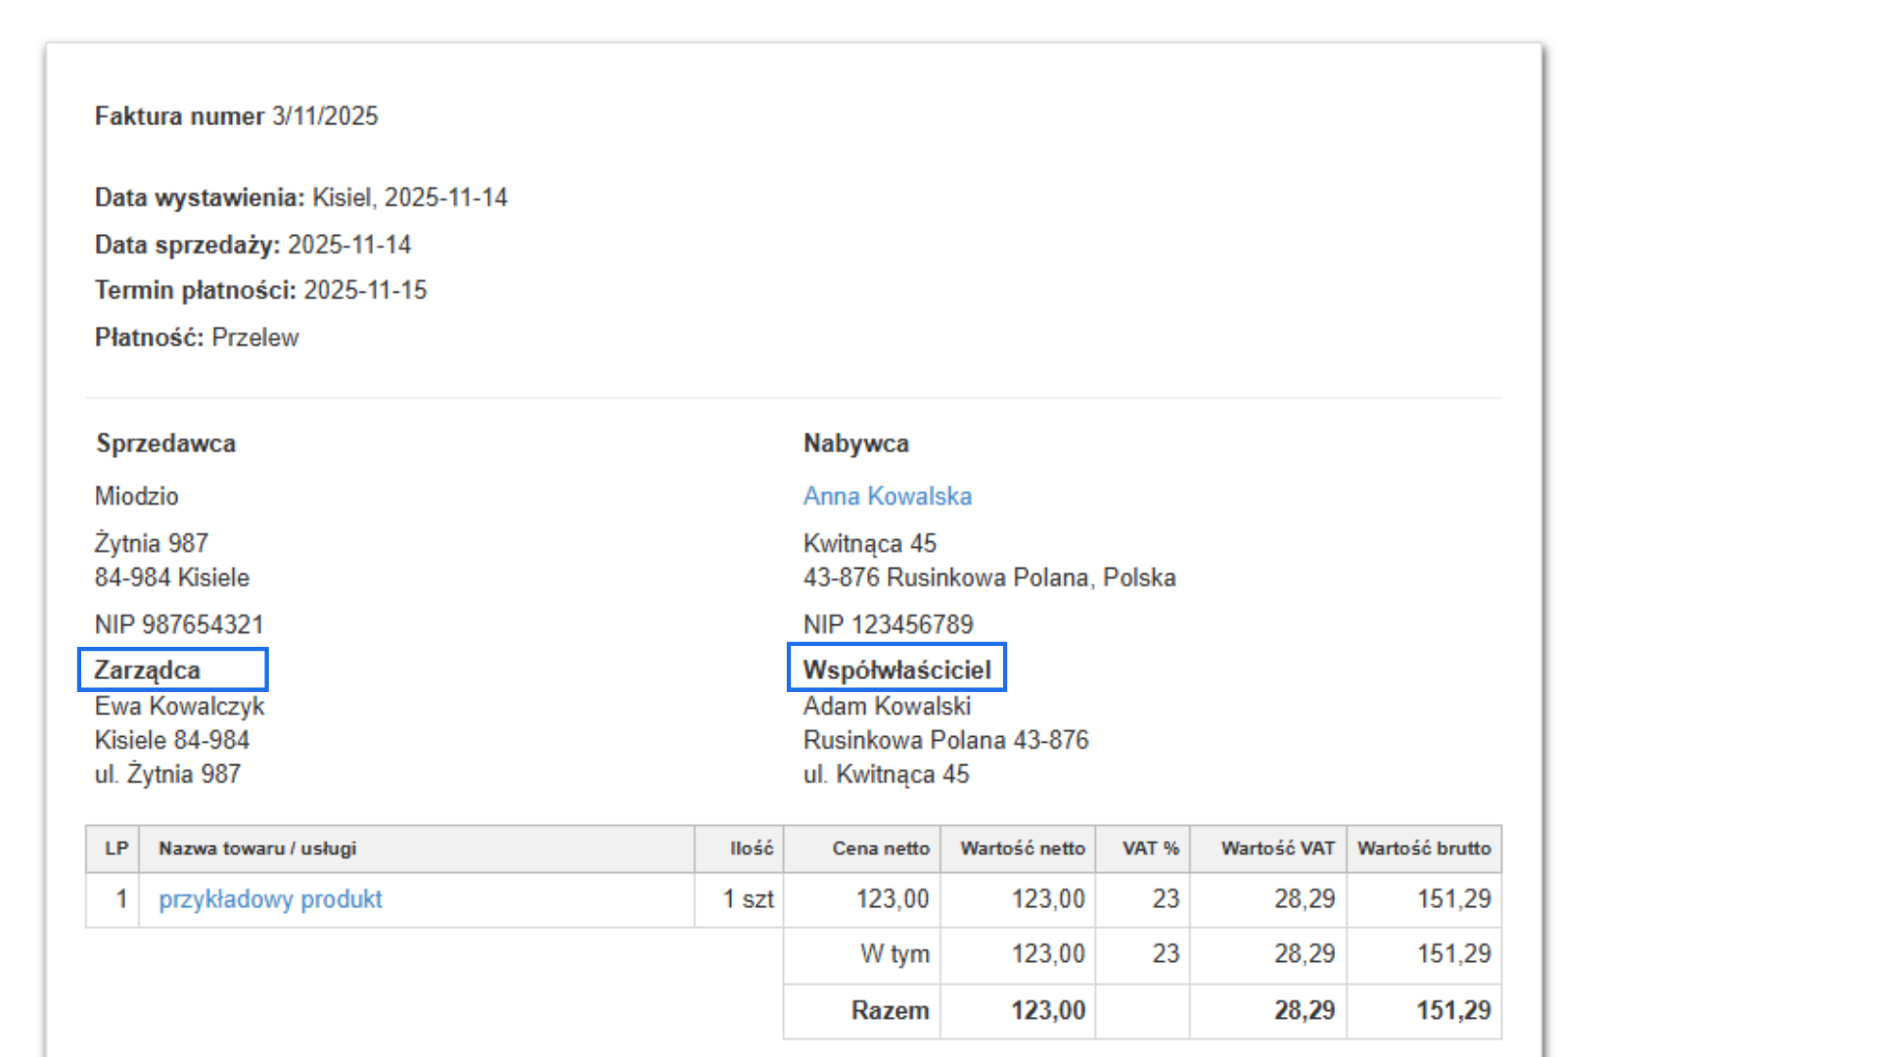Click the Razem total row label
Screen dimensions: 1879x1057
coord(889,1010)
